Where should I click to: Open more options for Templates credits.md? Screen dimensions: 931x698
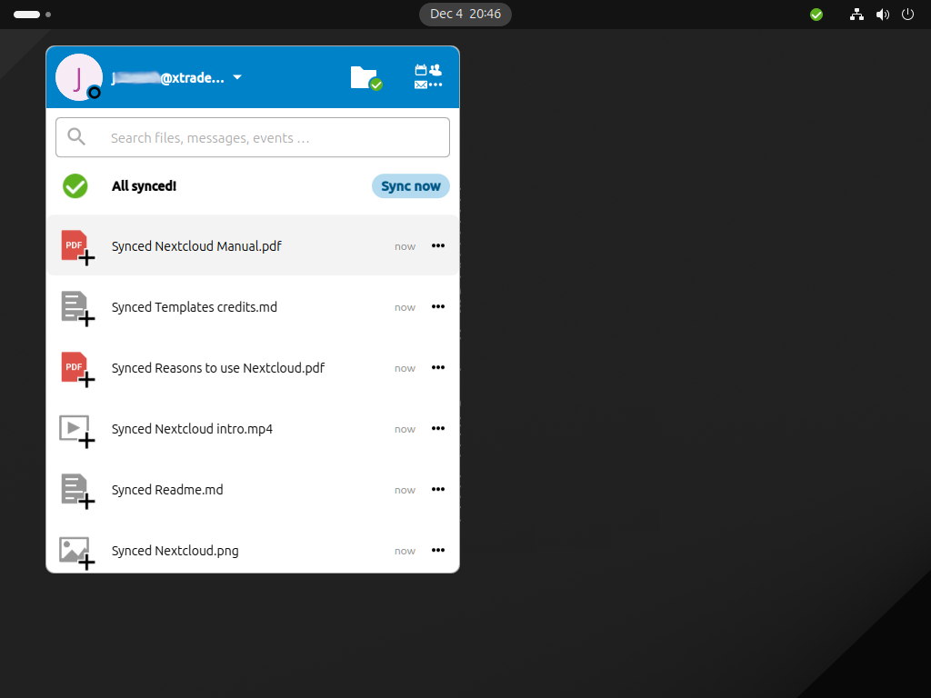click(x=438, y=307)
